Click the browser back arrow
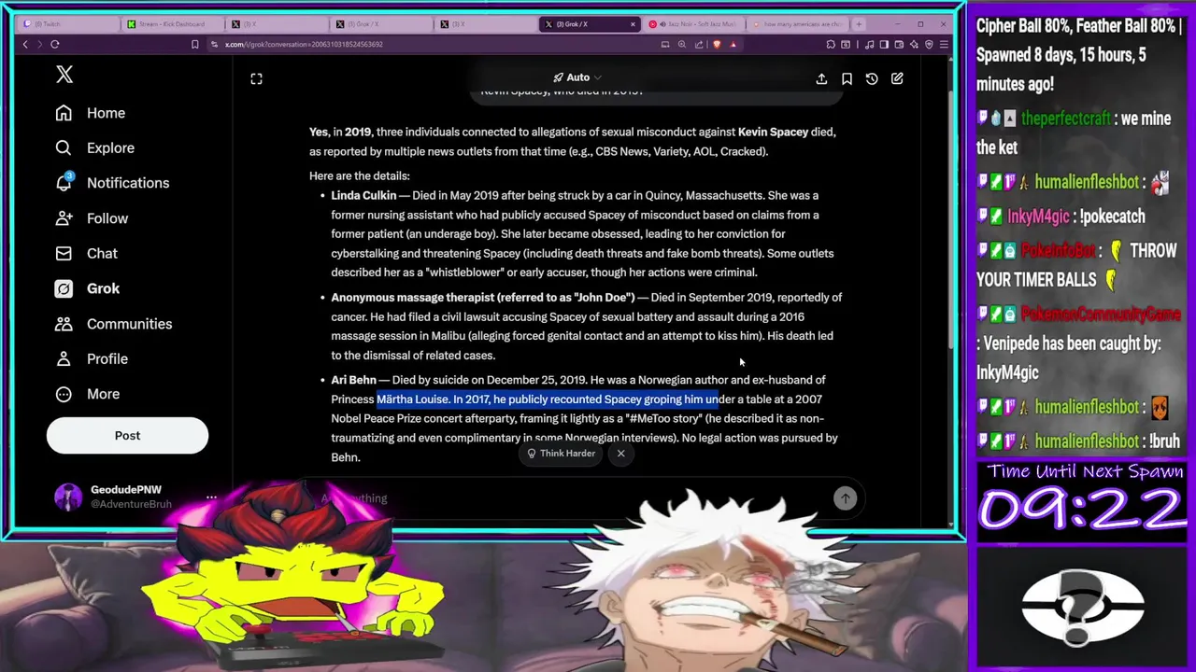Screen dimensions: 1196x672 point(25,44)
